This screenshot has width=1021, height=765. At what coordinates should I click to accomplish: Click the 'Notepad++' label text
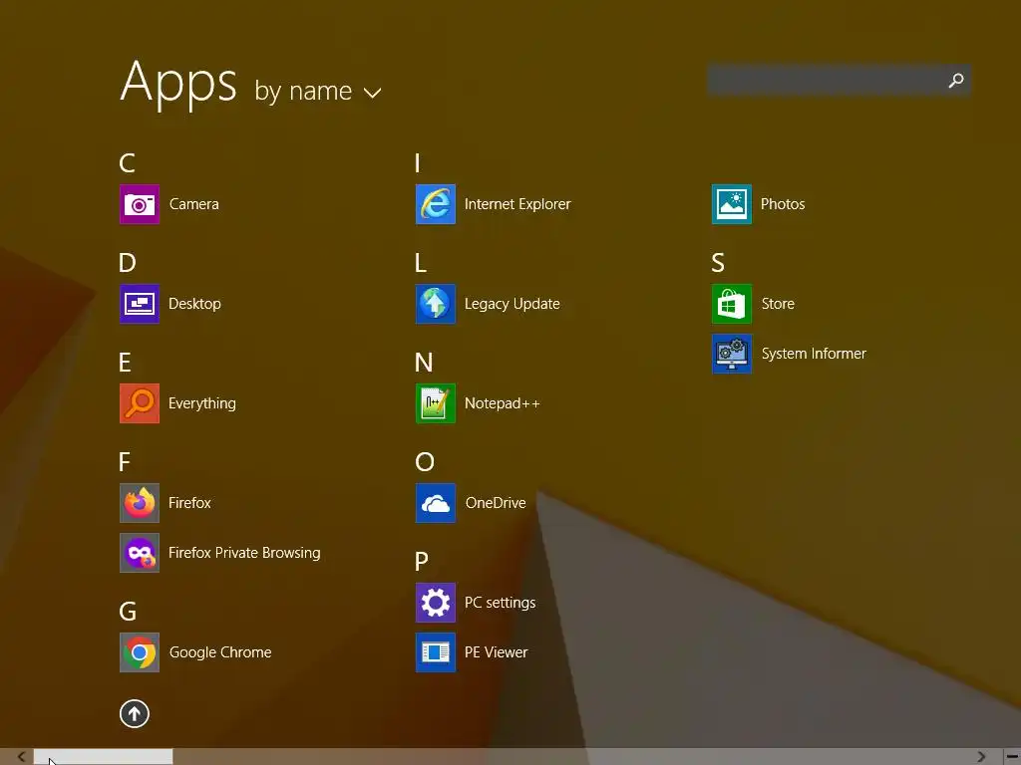[x=503, y=404]
